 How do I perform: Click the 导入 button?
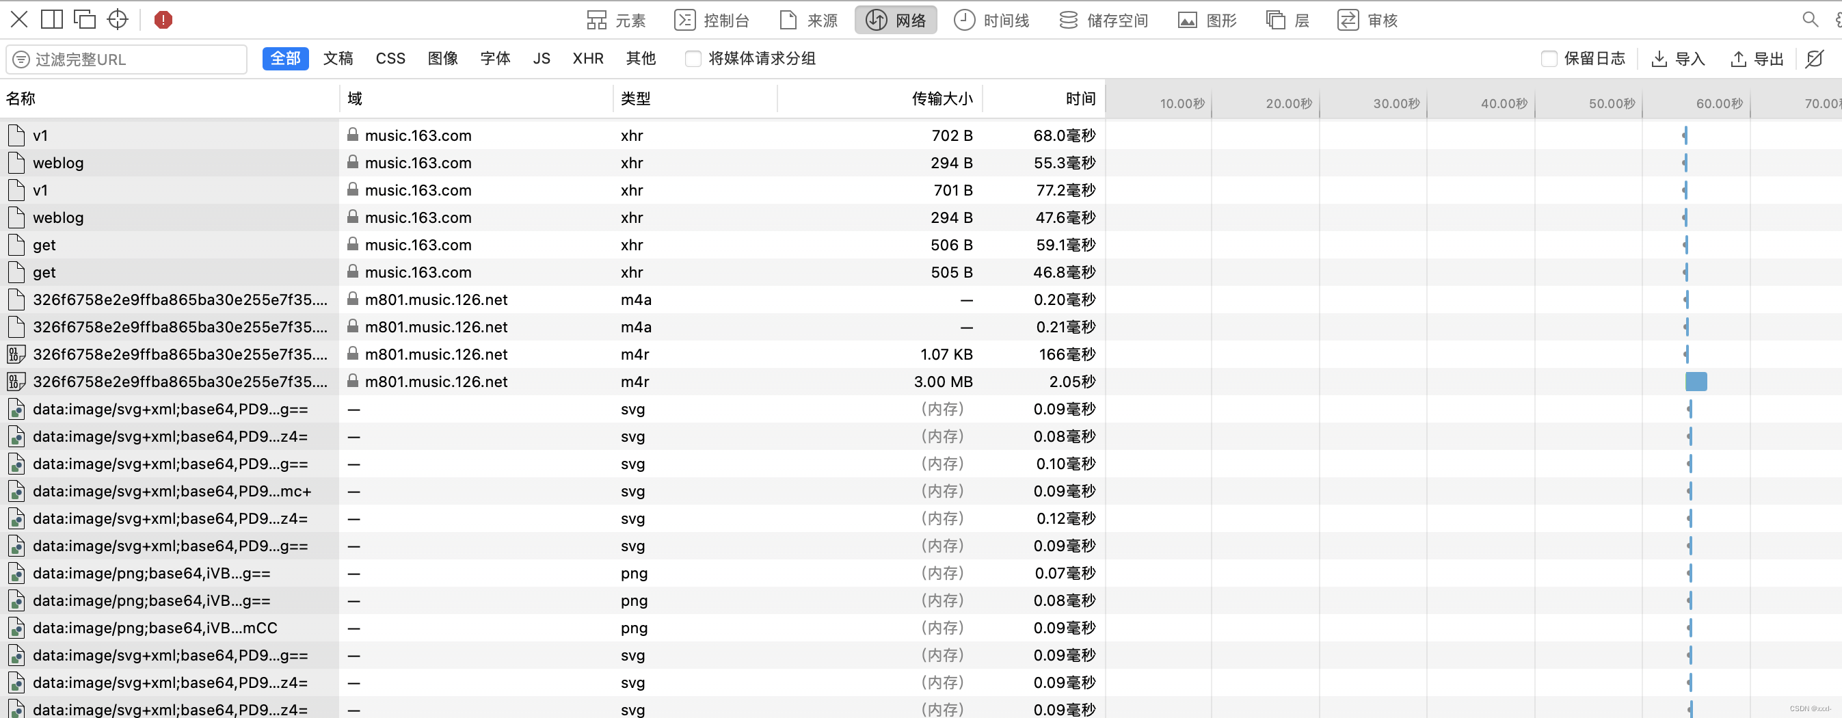(x=1679, y=59)
